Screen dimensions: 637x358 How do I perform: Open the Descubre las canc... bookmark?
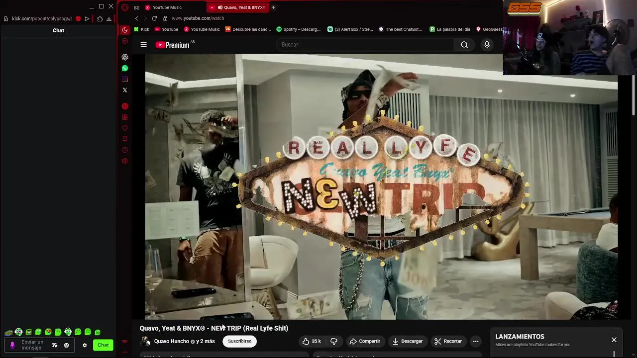pyautogui.click(x=248, y=29)
